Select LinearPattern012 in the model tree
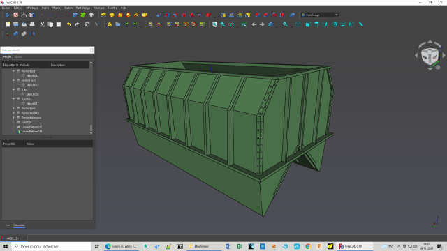Screen dimensions: 447x251 click(x=31, y=127)
